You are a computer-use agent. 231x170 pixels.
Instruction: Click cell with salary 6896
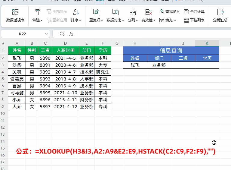[45, 100]
